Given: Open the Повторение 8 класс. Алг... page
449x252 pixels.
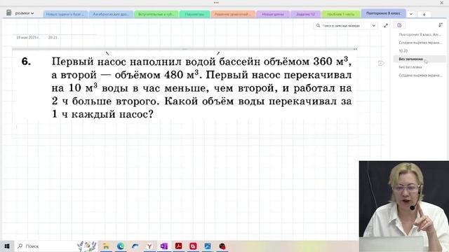Looking at the screenshot, I should coord(420,34).
